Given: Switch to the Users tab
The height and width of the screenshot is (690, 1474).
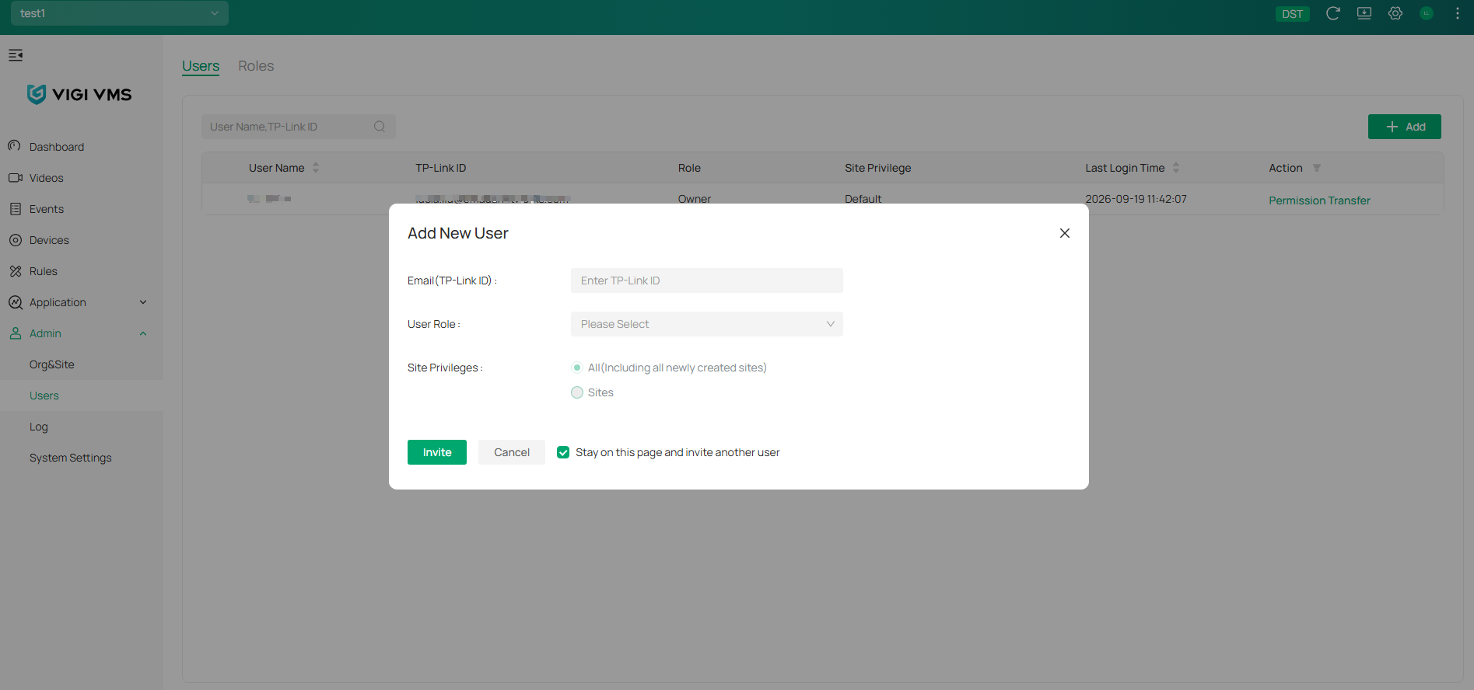Looking at the screenshot, I should click(201, 66).
